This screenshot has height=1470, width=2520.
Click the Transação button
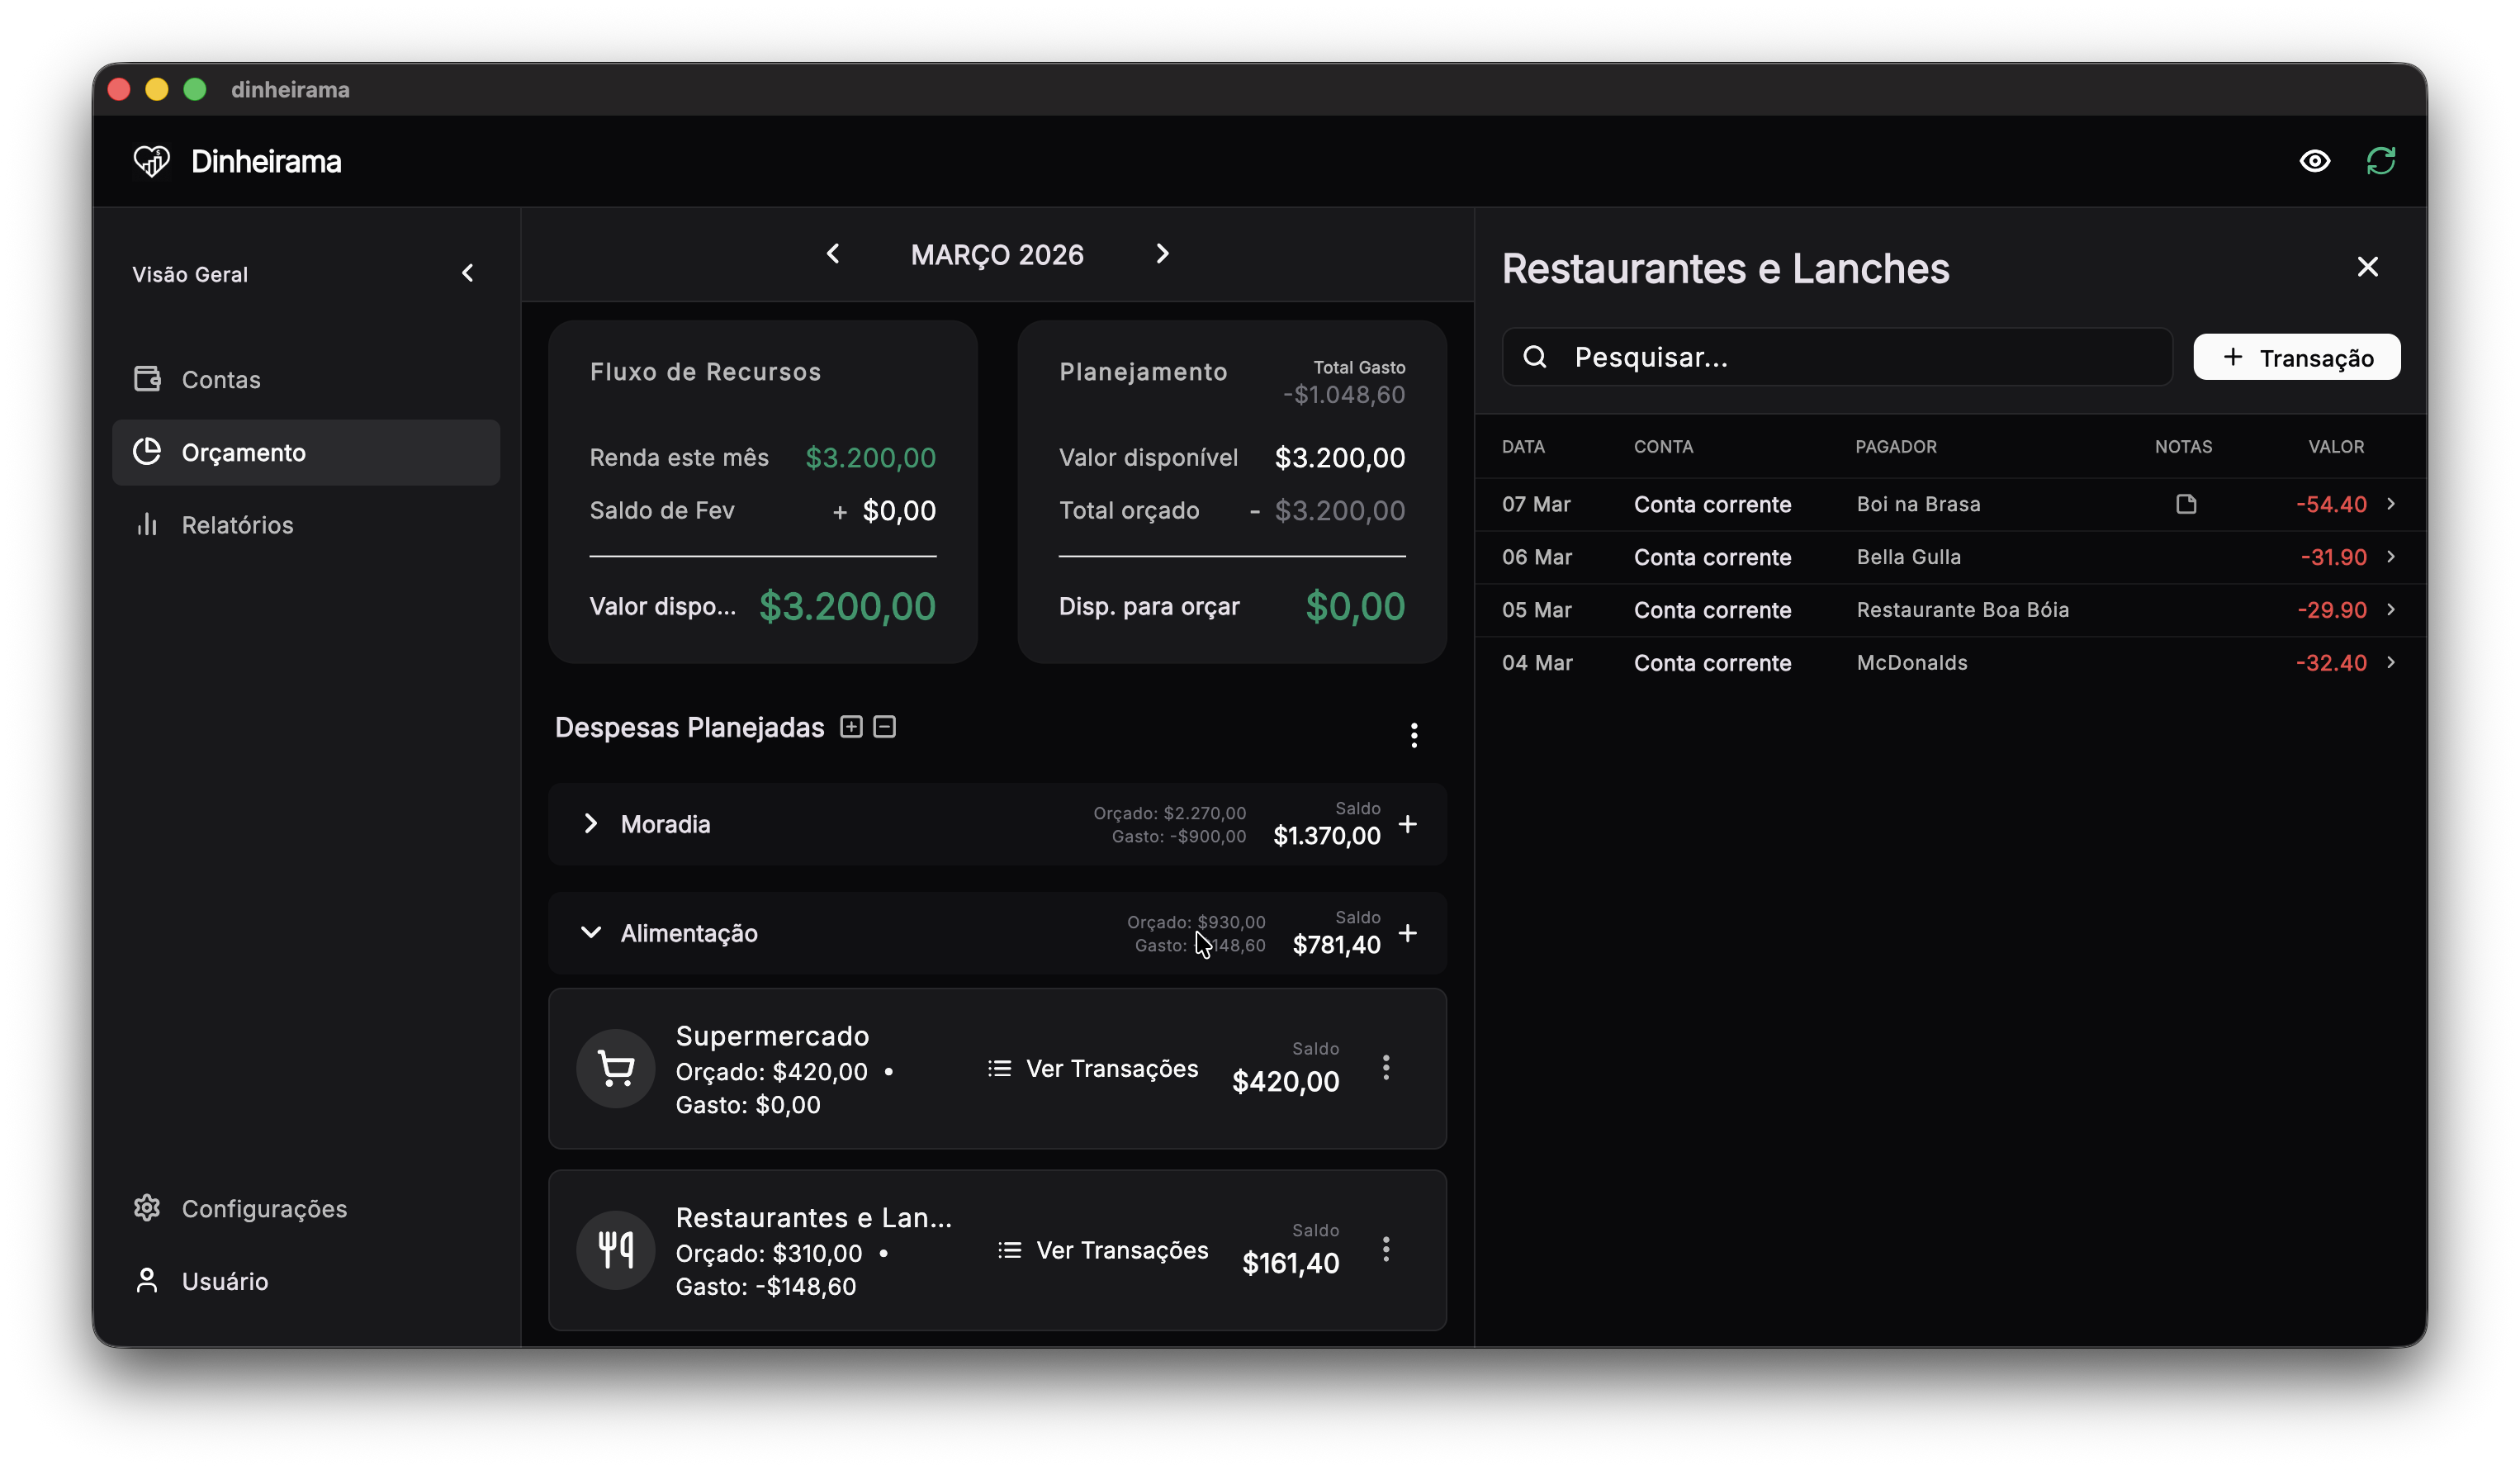(2296, 357)
